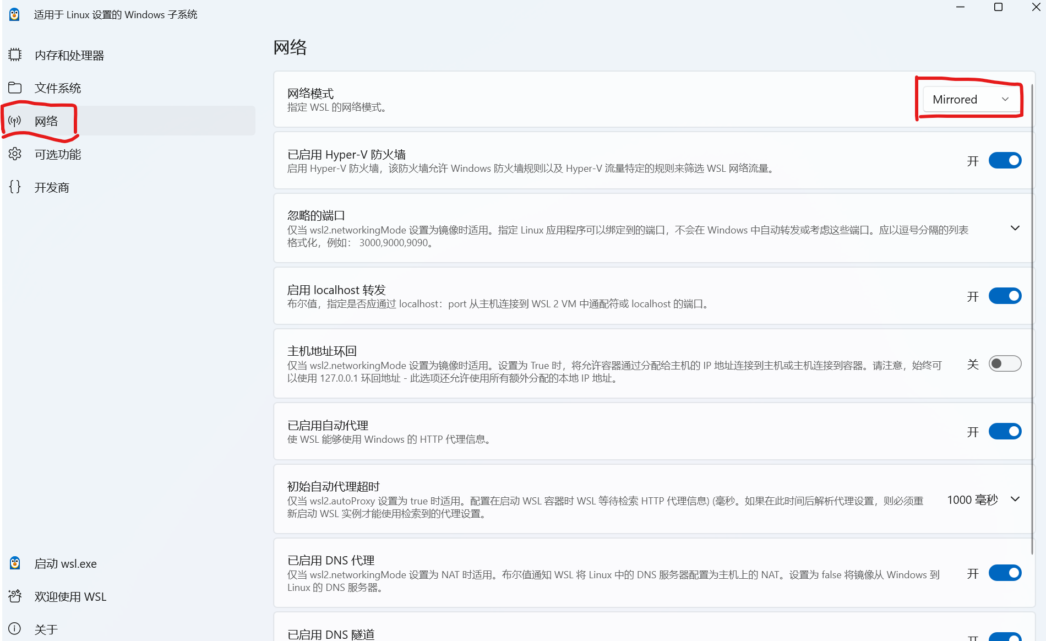The height and width of the screenshot is (641, 1046).
Task: Click the file system folder icon
Action: click(x=15, y=88)
